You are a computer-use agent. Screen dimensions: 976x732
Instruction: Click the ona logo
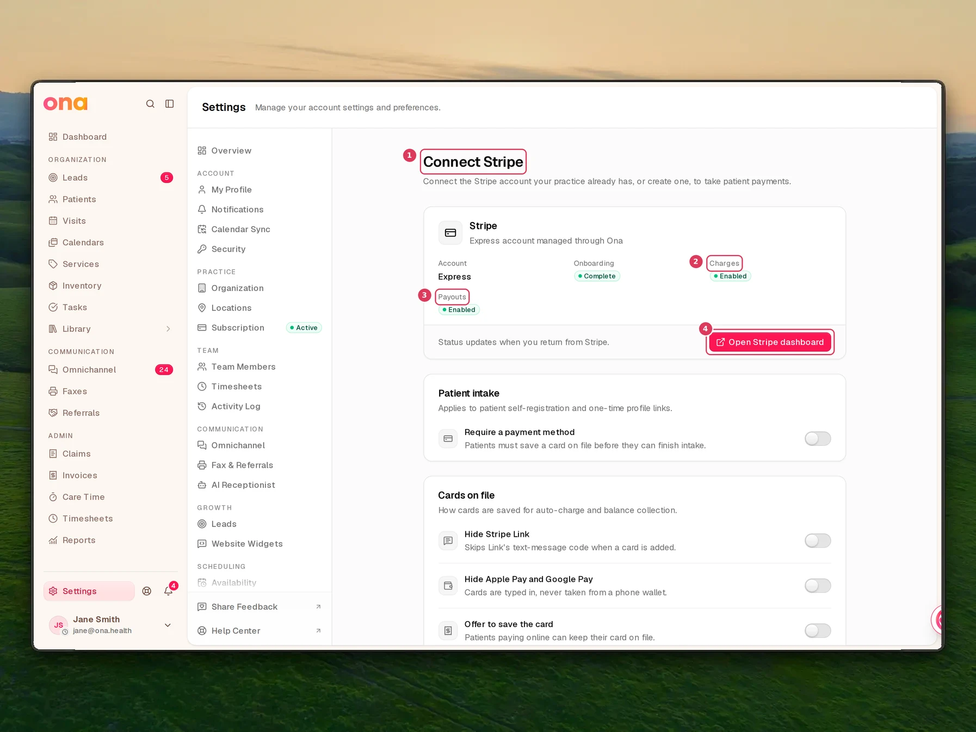(x=65, y=103)
